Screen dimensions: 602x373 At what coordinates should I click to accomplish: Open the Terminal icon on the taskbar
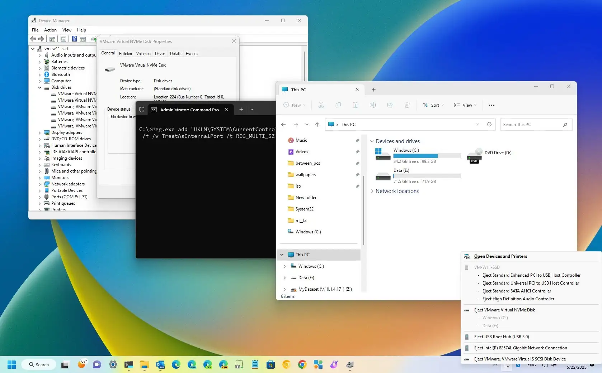[128, 365]
